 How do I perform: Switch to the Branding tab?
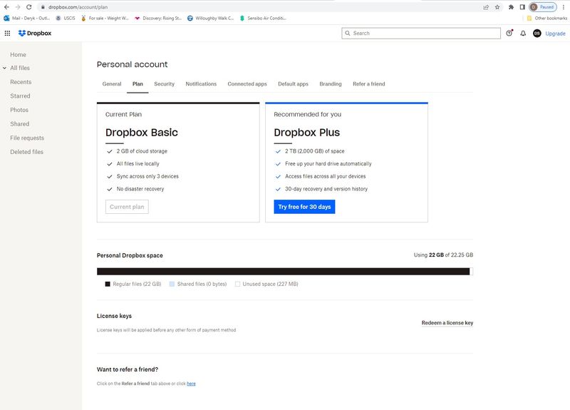click(x=331, y=84)
